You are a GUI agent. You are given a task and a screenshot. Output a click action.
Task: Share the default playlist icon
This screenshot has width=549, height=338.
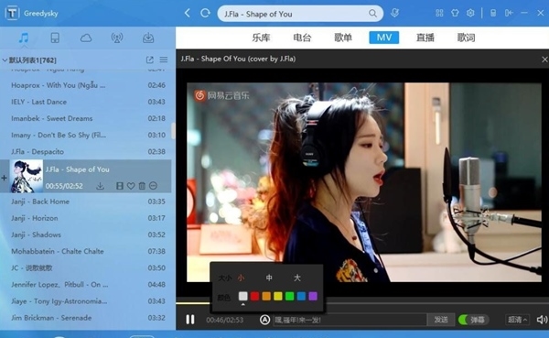pos(150,60)
